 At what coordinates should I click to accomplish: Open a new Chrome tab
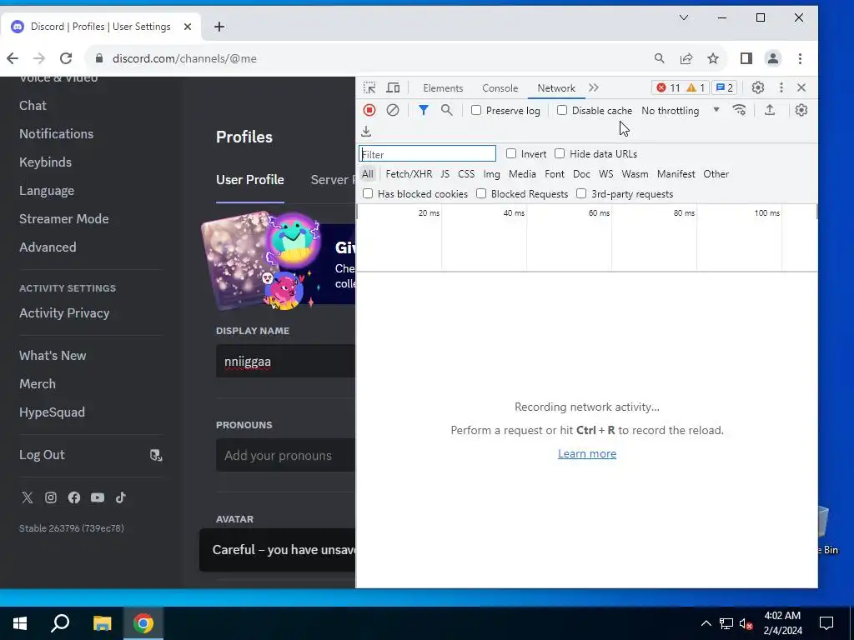(x=219, y=26)
